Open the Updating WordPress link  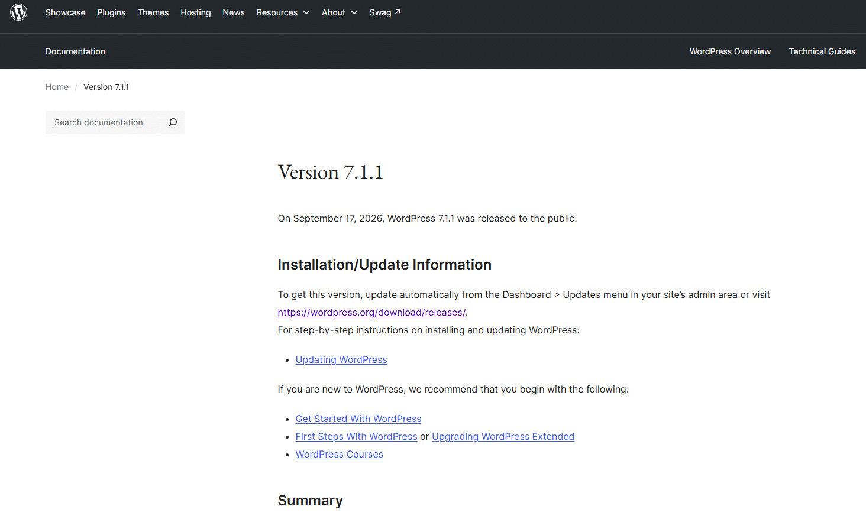[341, 359]
